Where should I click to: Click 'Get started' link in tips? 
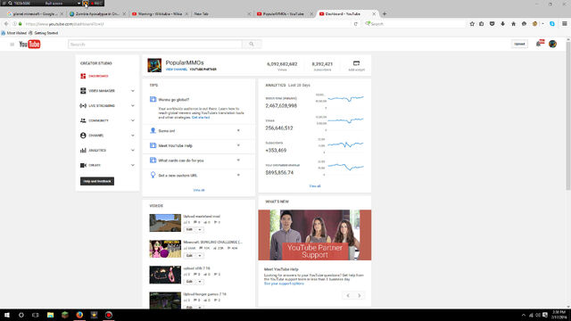[201, 118]
